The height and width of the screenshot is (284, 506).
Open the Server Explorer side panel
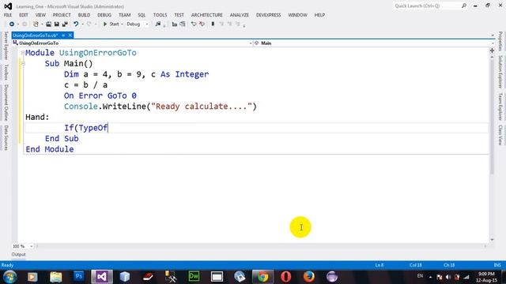tap(6, 46)
